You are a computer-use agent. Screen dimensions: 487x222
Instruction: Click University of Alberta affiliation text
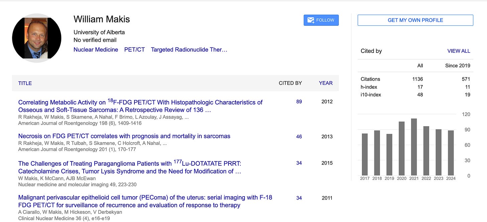(99, 32)
